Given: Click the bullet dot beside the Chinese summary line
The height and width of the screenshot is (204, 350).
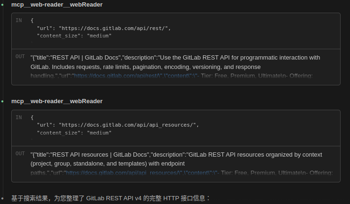Looking at the screenshot, I should coord(2,198).
